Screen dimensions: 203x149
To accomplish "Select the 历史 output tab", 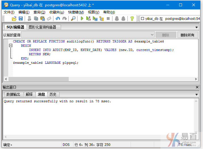I will click(53, 94).
